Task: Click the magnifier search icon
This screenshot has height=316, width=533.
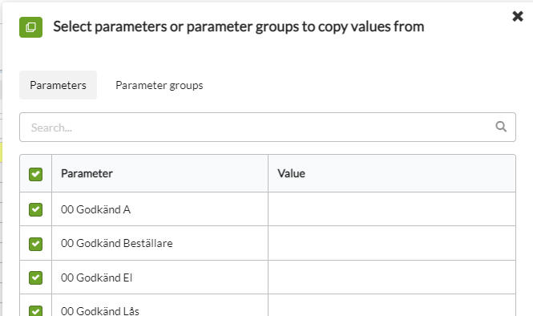Action: pyautogui.click(x=501, y=127)
